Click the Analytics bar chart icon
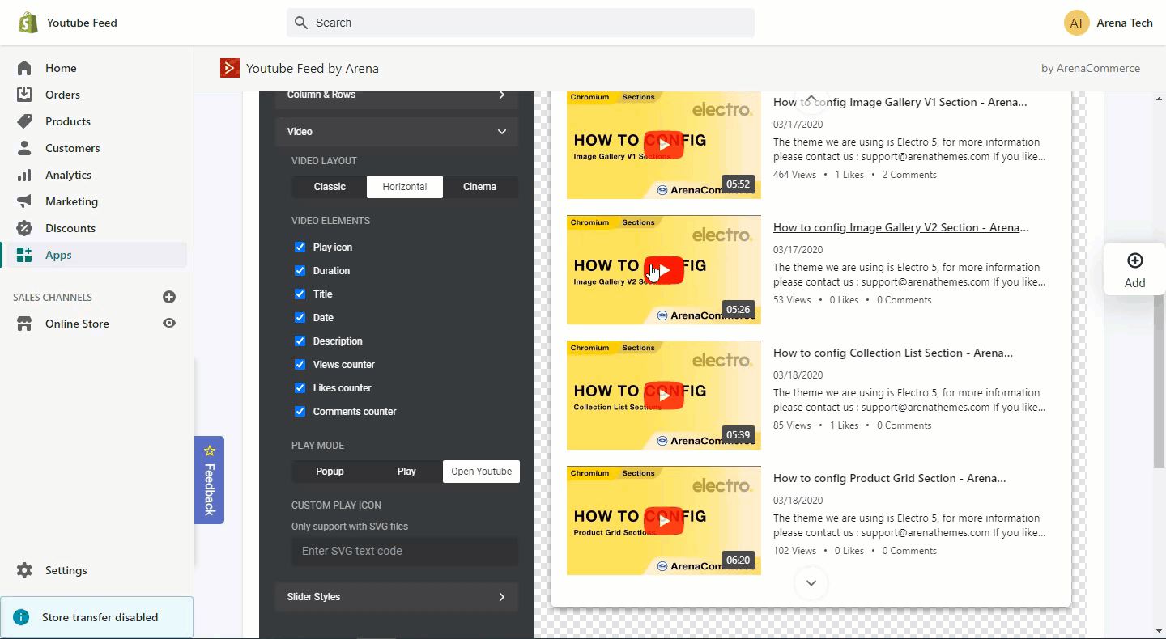Viewport: 1166px width, 639px height. (24, 175)
